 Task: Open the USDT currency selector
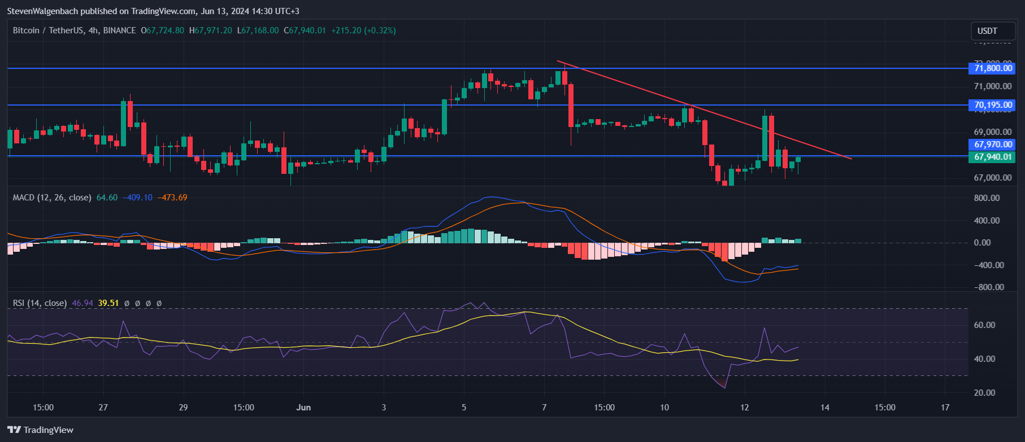993,31
